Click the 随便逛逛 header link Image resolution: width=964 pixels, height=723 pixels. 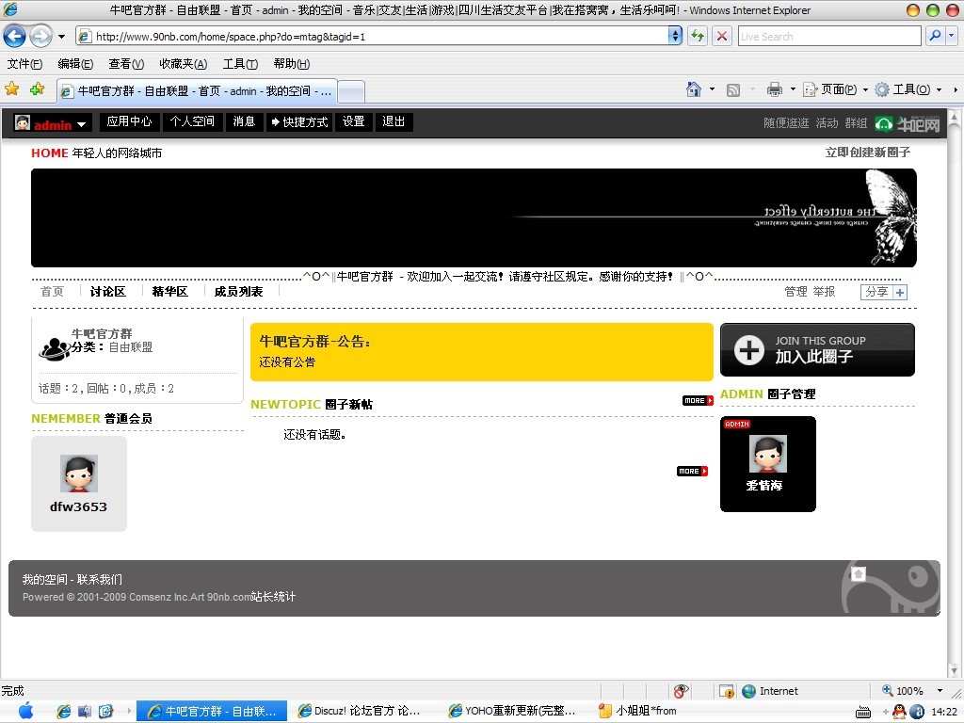[786, 123]
